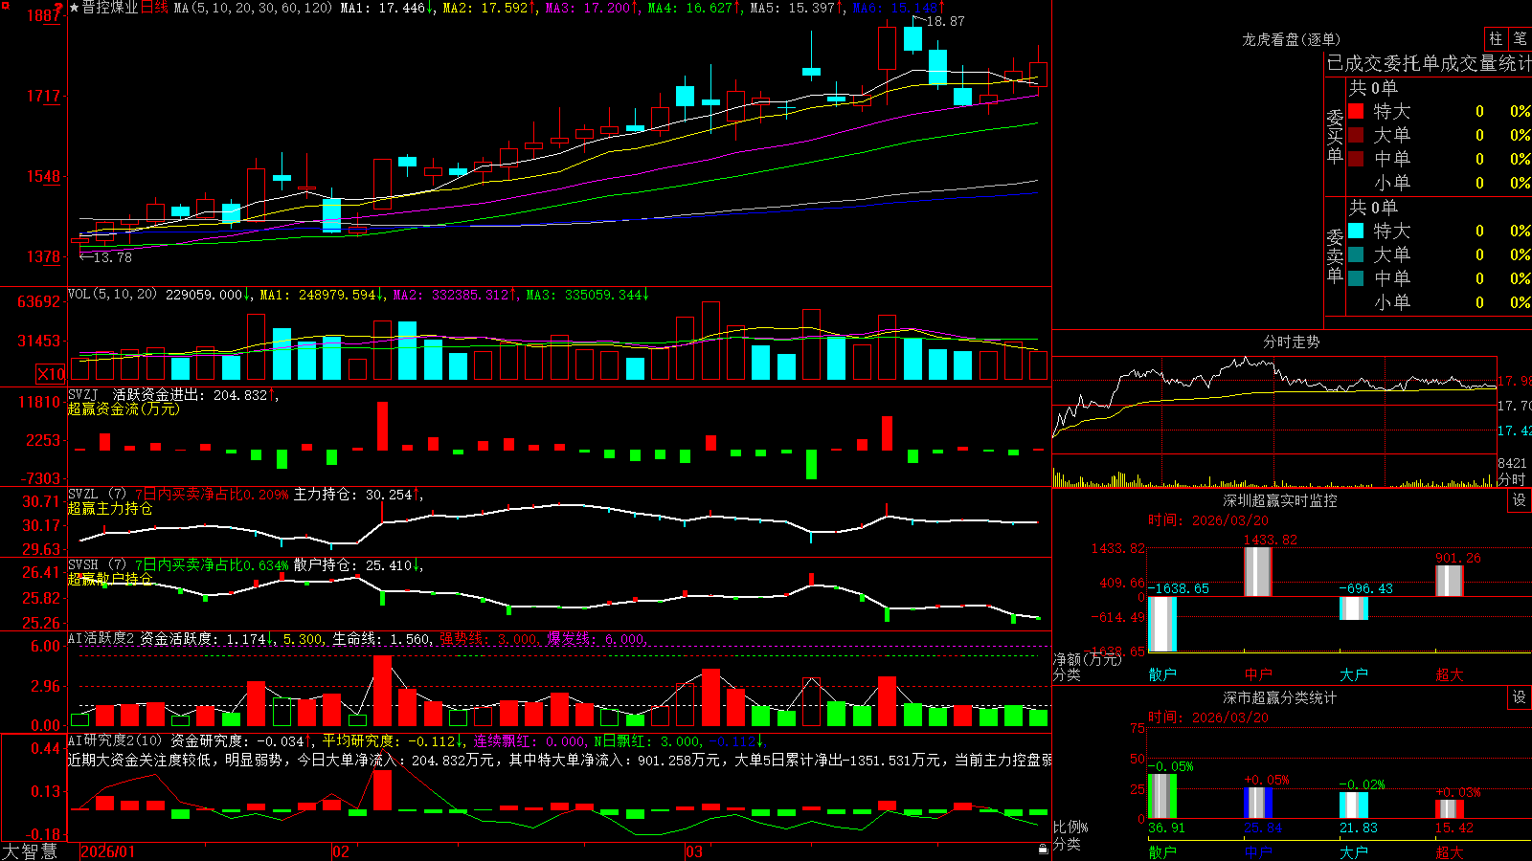Open the SVZL (7) indicator label
This screenshot has height=861, width=1532.
pos(98,495)
